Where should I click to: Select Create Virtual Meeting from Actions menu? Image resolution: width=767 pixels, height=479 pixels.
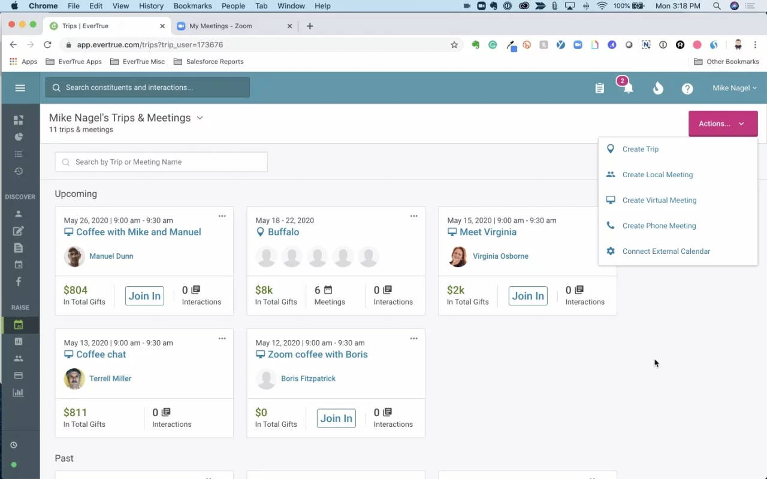[659, 200]
